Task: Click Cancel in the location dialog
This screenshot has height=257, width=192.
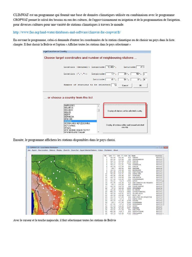Action: tap(125, 85)
